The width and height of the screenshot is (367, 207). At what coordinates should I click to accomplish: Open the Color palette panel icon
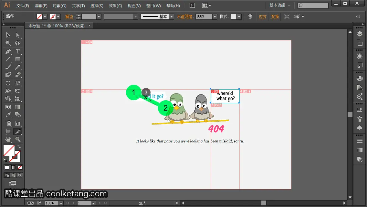(360, 79)
